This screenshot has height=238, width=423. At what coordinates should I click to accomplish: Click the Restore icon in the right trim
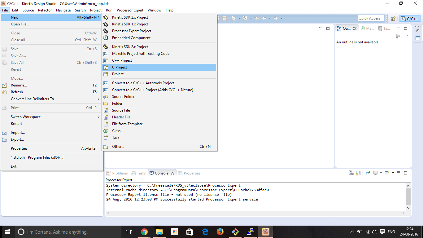pos(417,31)
